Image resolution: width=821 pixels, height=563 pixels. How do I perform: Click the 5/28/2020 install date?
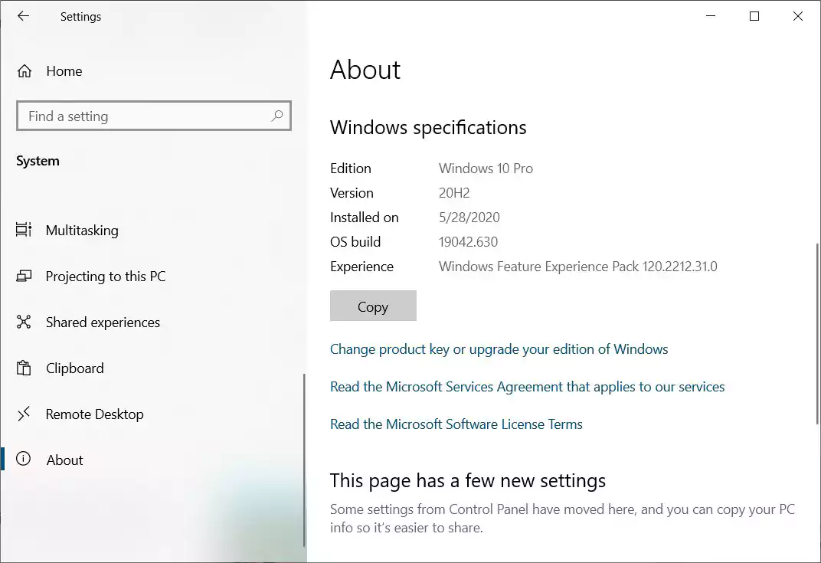coord(469,218)
